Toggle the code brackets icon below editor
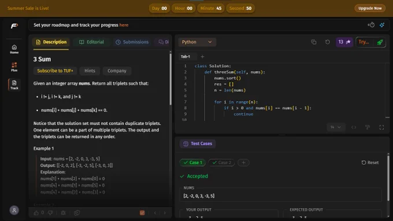This screenshot has height=221, width=393. (354, 127)
